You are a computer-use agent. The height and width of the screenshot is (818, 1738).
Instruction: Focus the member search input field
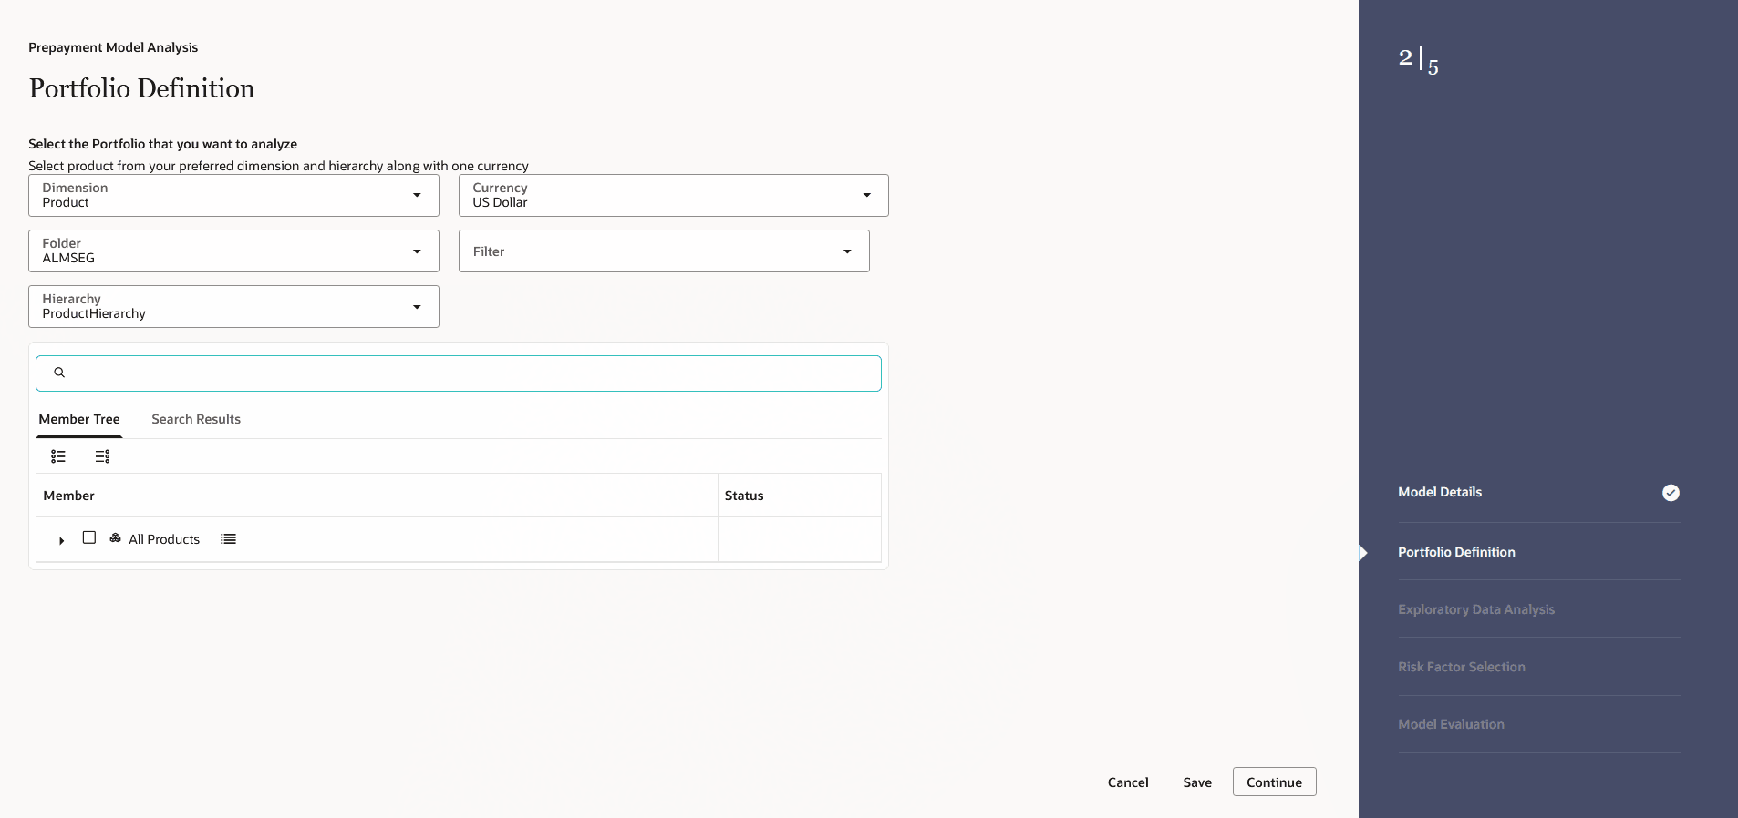(x=459, y=373)
